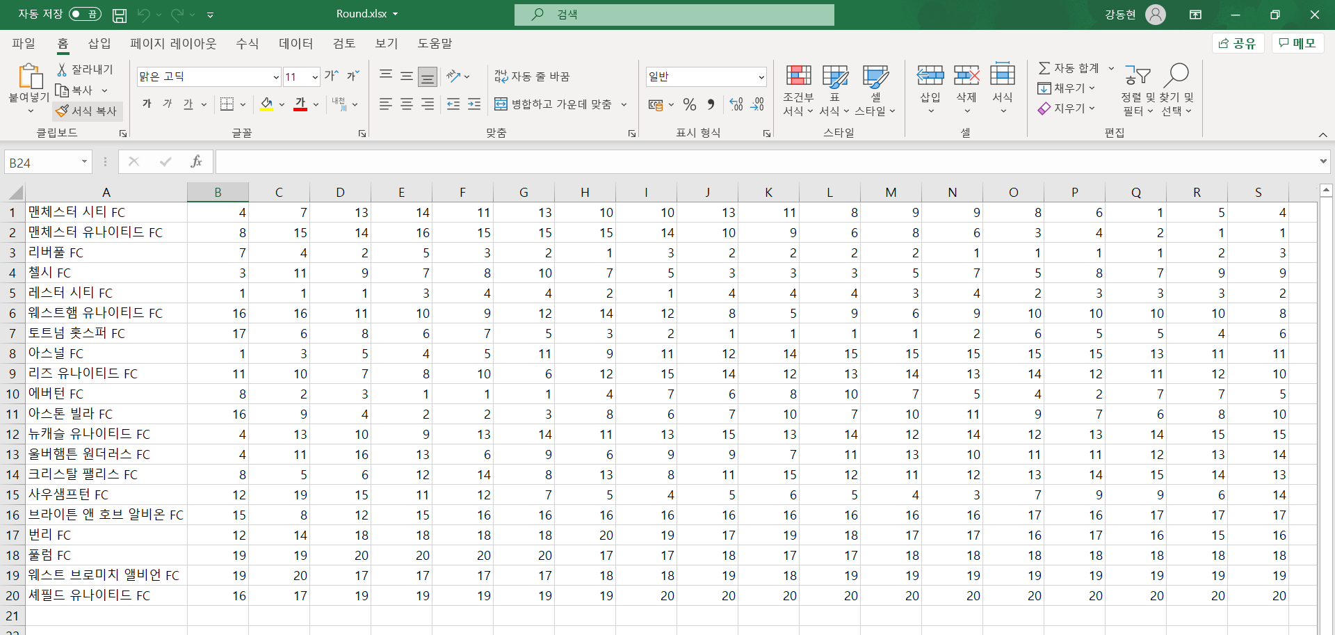Open the File (파일) tab
This screenshot has width=1335, height=635.
pyautogui.click(x=24, y=43)
